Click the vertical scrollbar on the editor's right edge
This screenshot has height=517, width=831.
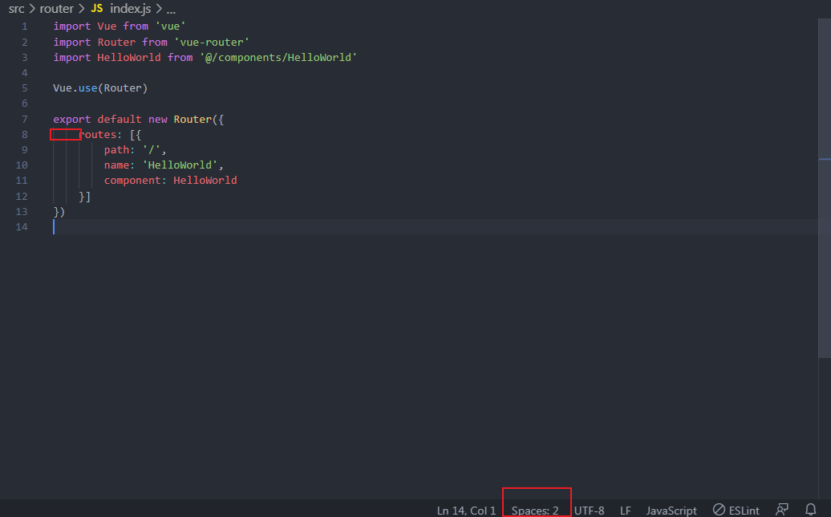[x=825, y=188]
